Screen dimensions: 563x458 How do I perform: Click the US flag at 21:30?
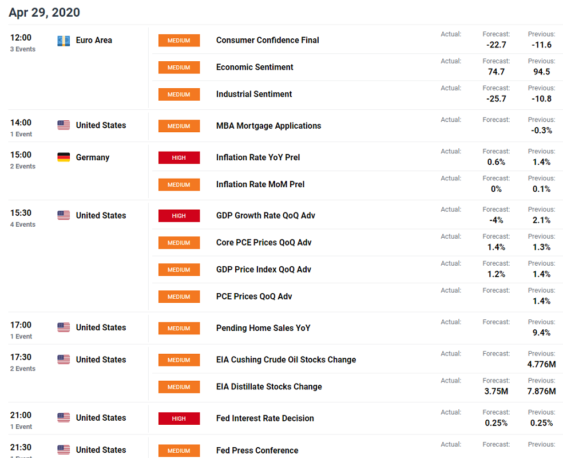[x=64, y=449]
